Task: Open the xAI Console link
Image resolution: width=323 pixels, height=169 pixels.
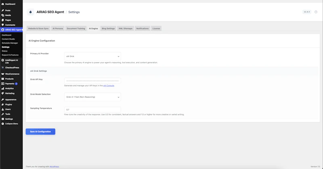Action: pos(109,86)
